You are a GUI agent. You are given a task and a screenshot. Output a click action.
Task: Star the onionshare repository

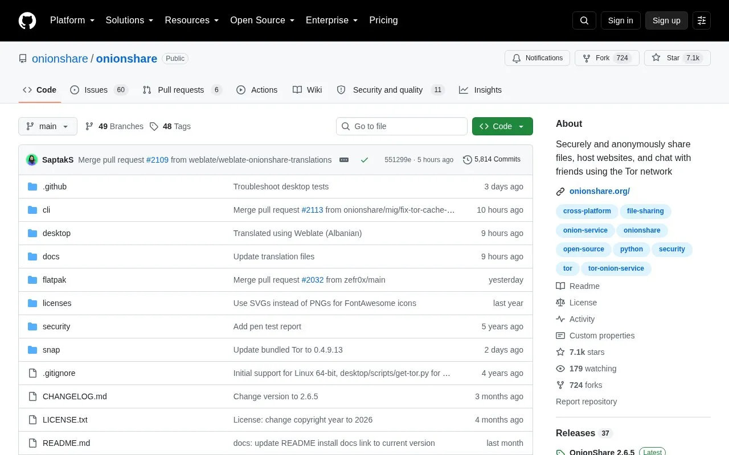coord(677,58)
